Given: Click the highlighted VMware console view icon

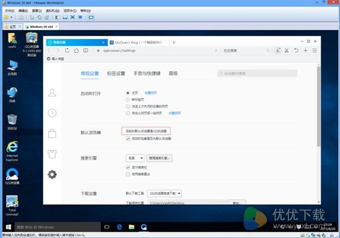Looking at the screenshot, I should pyautogui.click(x=91, y=18).
